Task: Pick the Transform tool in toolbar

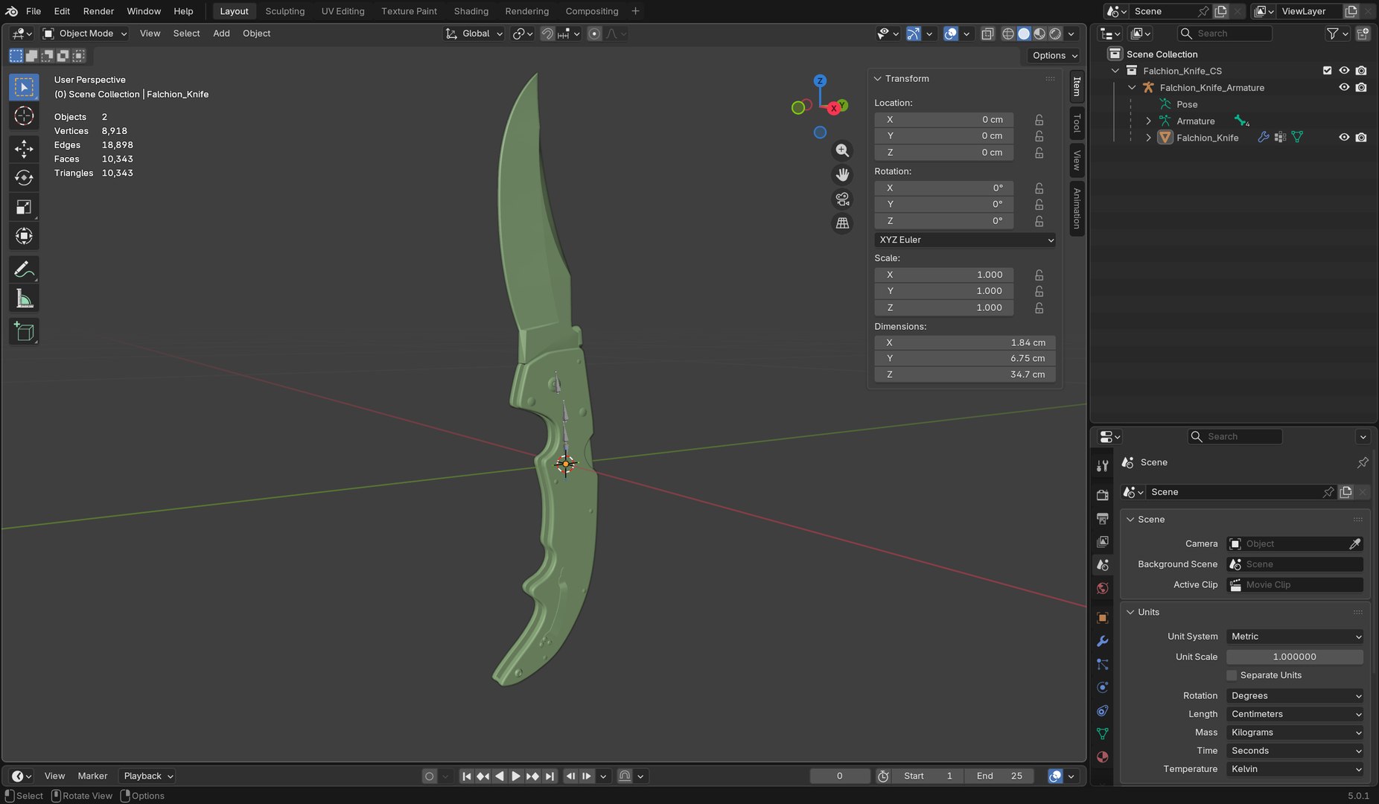Action: pos(24,236)
